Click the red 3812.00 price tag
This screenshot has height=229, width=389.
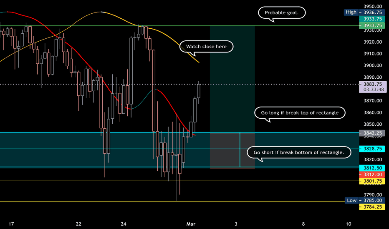(372, 174)
